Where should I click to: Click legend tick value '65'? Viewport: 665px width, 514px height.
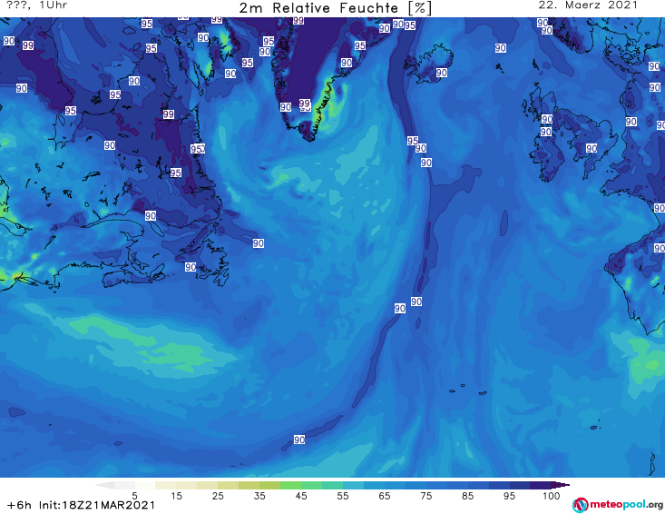click(385, 496)
